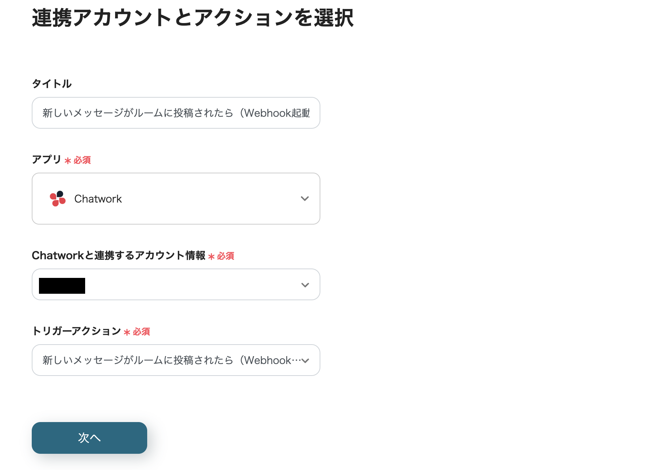Screen dimensions: 671x470
Task: Open the アプリ dropdown showing Chatwork
Action: point(176,199)
